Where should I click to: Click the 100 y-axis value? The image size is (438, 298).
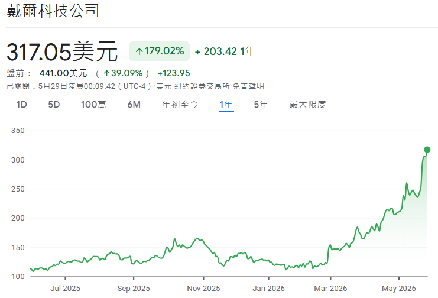point(18,277)
